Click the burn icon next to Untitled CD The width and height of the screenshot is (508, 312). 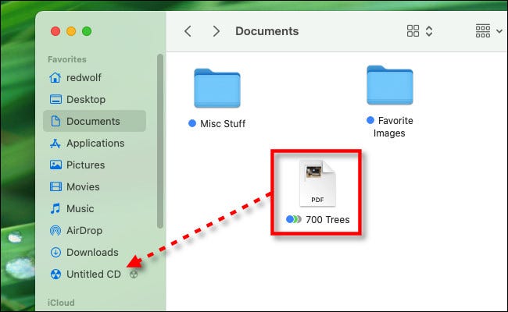[x=134, y=275]
